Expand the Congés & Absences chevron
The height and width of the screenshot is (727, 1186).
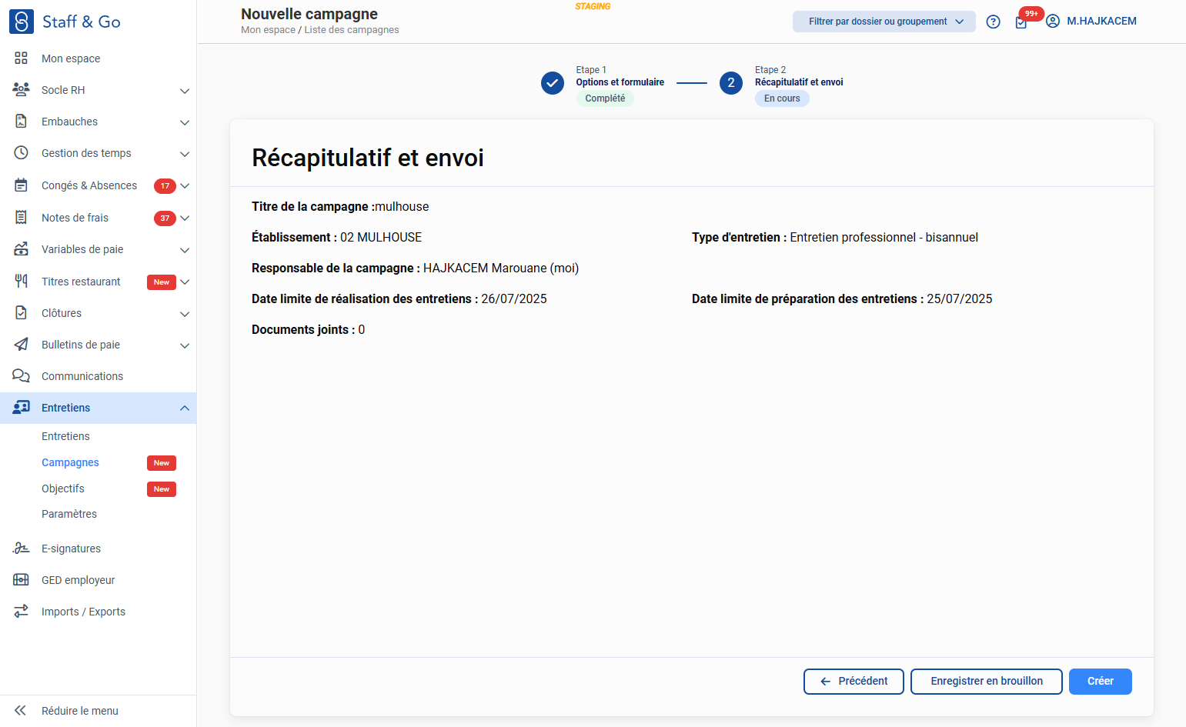[x=185, y=186]
